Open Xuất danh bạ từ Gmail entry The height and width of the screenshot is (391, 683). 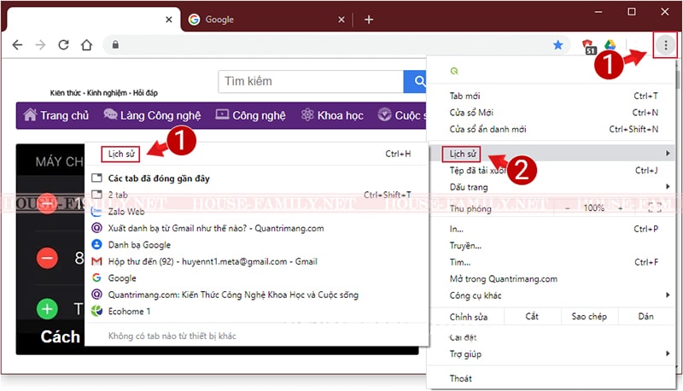(257, 228)
